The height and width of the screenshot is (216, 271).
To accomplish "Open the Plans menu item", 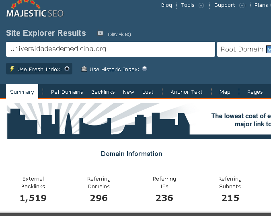I will 261,5.
